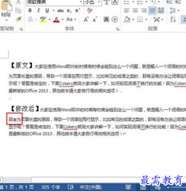Click the Borders grid icon

(x=140, y=19)
